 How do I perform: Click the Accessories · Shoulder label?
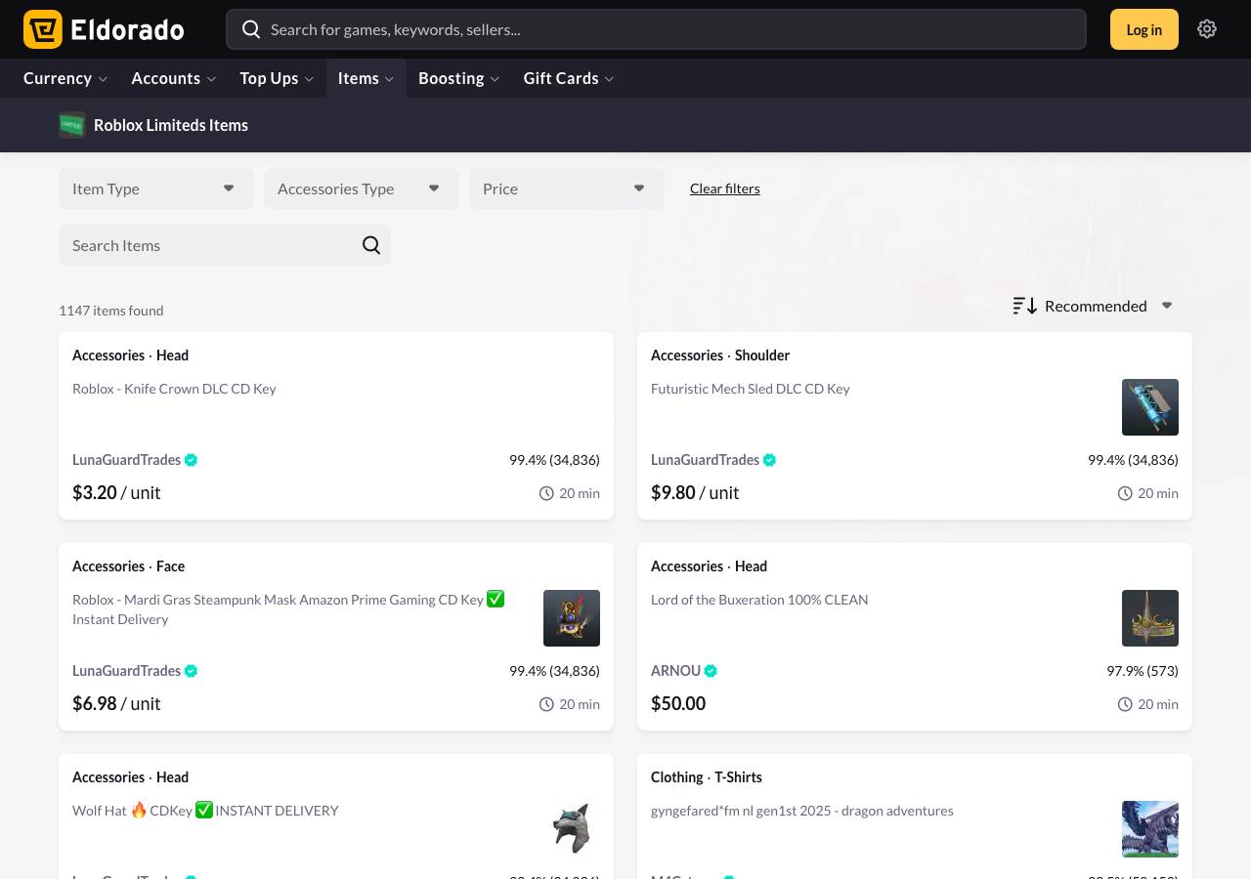tap(720, 356)
